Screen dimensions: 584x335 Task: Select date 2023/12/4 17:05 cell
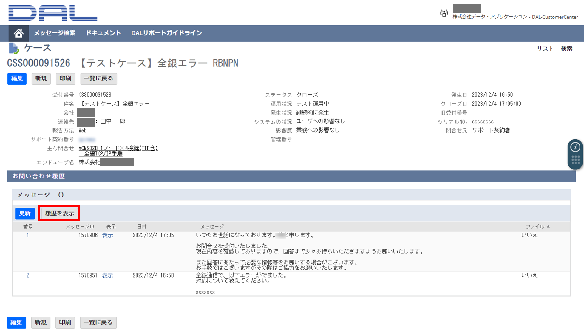tap(153, 235)
